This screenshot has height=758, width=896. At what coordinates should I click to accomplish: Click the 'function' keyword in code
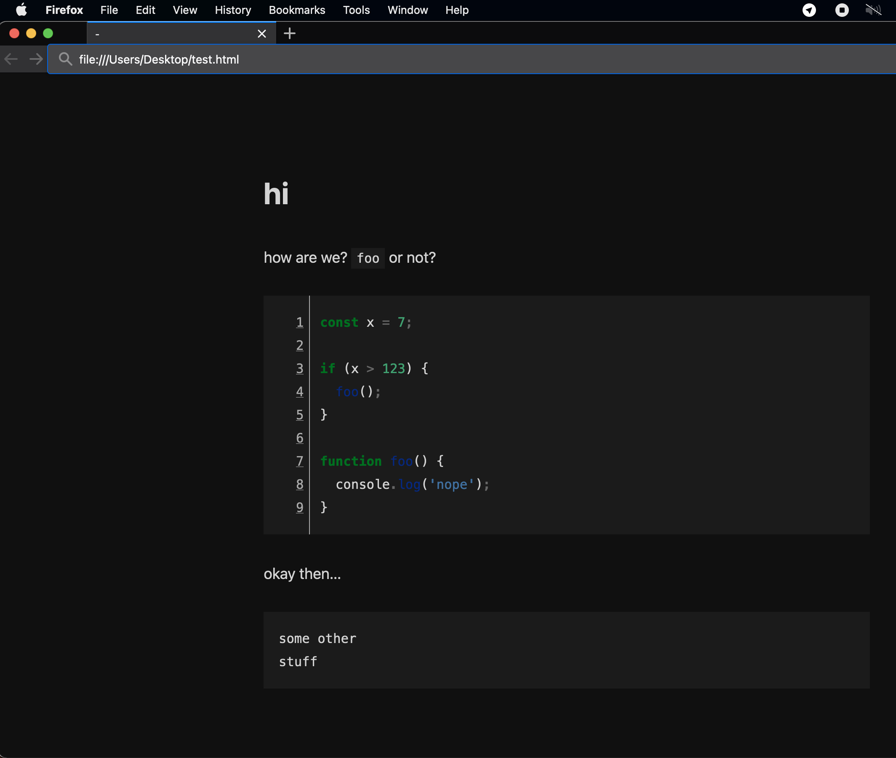point(351,462)
